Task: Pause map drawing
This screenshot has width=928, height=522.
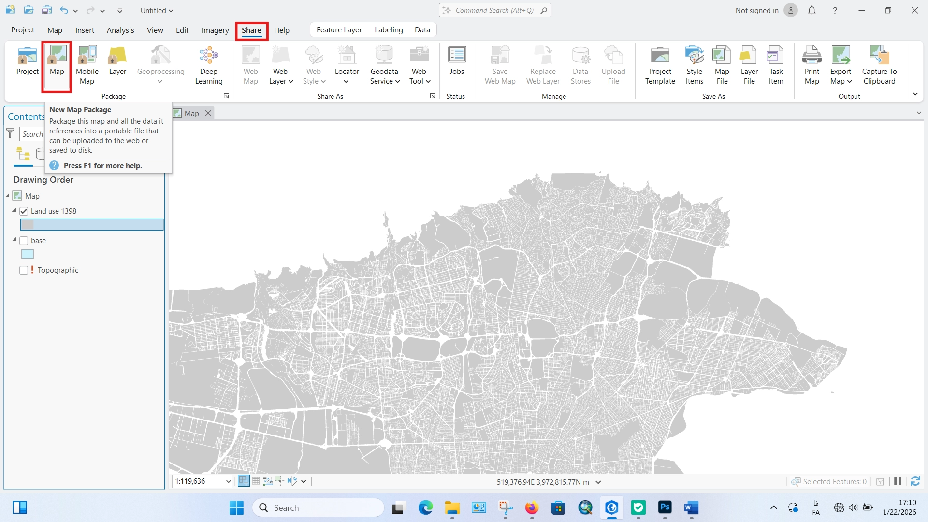Action: pyautogui.click(x=898, y=481)
